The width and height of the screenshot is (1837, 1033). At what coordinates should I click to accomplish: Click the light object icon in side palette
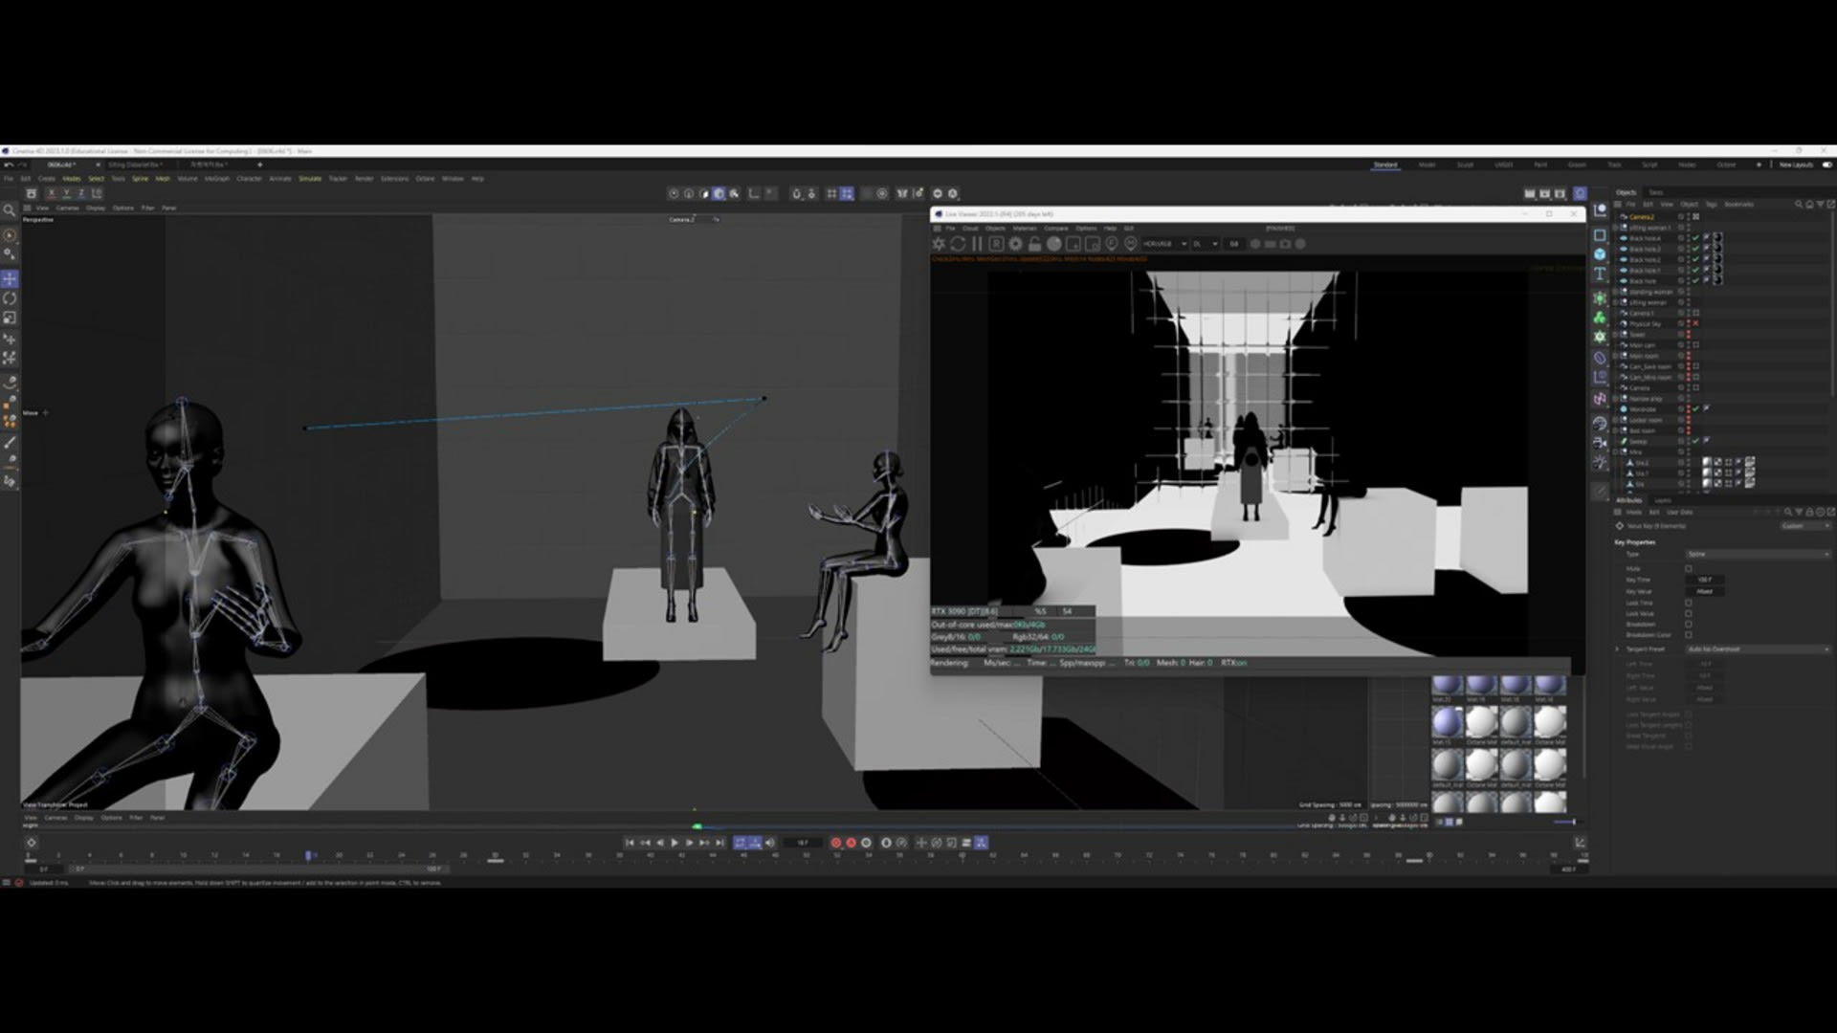point(1600,462)
